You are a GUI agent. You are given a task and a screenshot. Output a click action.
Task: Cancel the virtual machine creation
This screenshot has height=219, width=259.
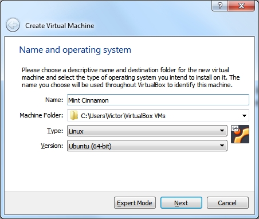227,203
